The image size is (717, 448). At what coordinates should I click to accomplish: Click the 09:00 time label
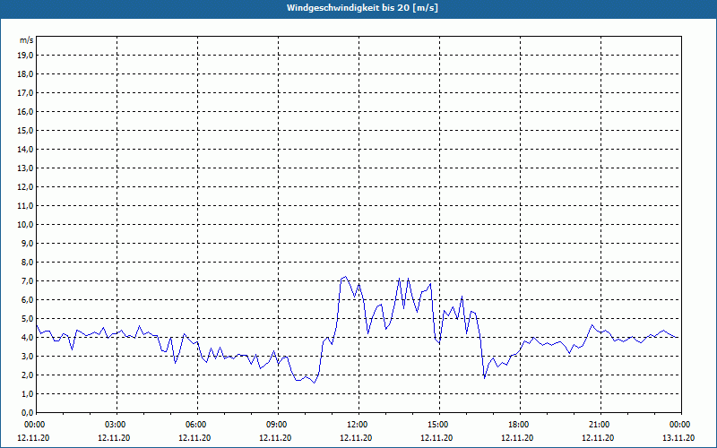click(278, 424)
